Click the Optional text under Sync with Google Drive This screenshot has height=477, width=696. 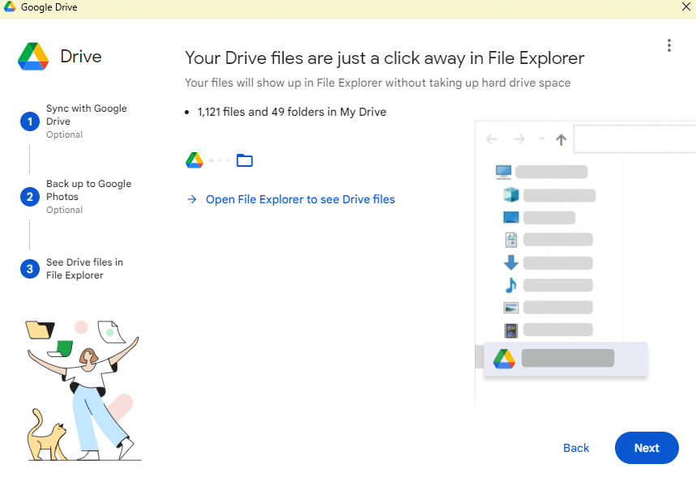point(64,134)
